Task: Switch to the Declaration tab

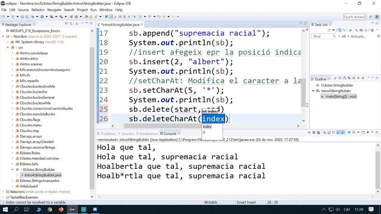Action: [147, 134]
